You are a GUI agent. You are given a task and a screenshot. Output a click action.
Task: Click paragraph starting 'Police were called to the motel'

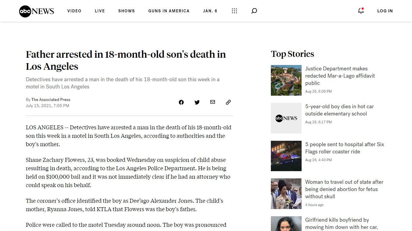tap(126, 226)
